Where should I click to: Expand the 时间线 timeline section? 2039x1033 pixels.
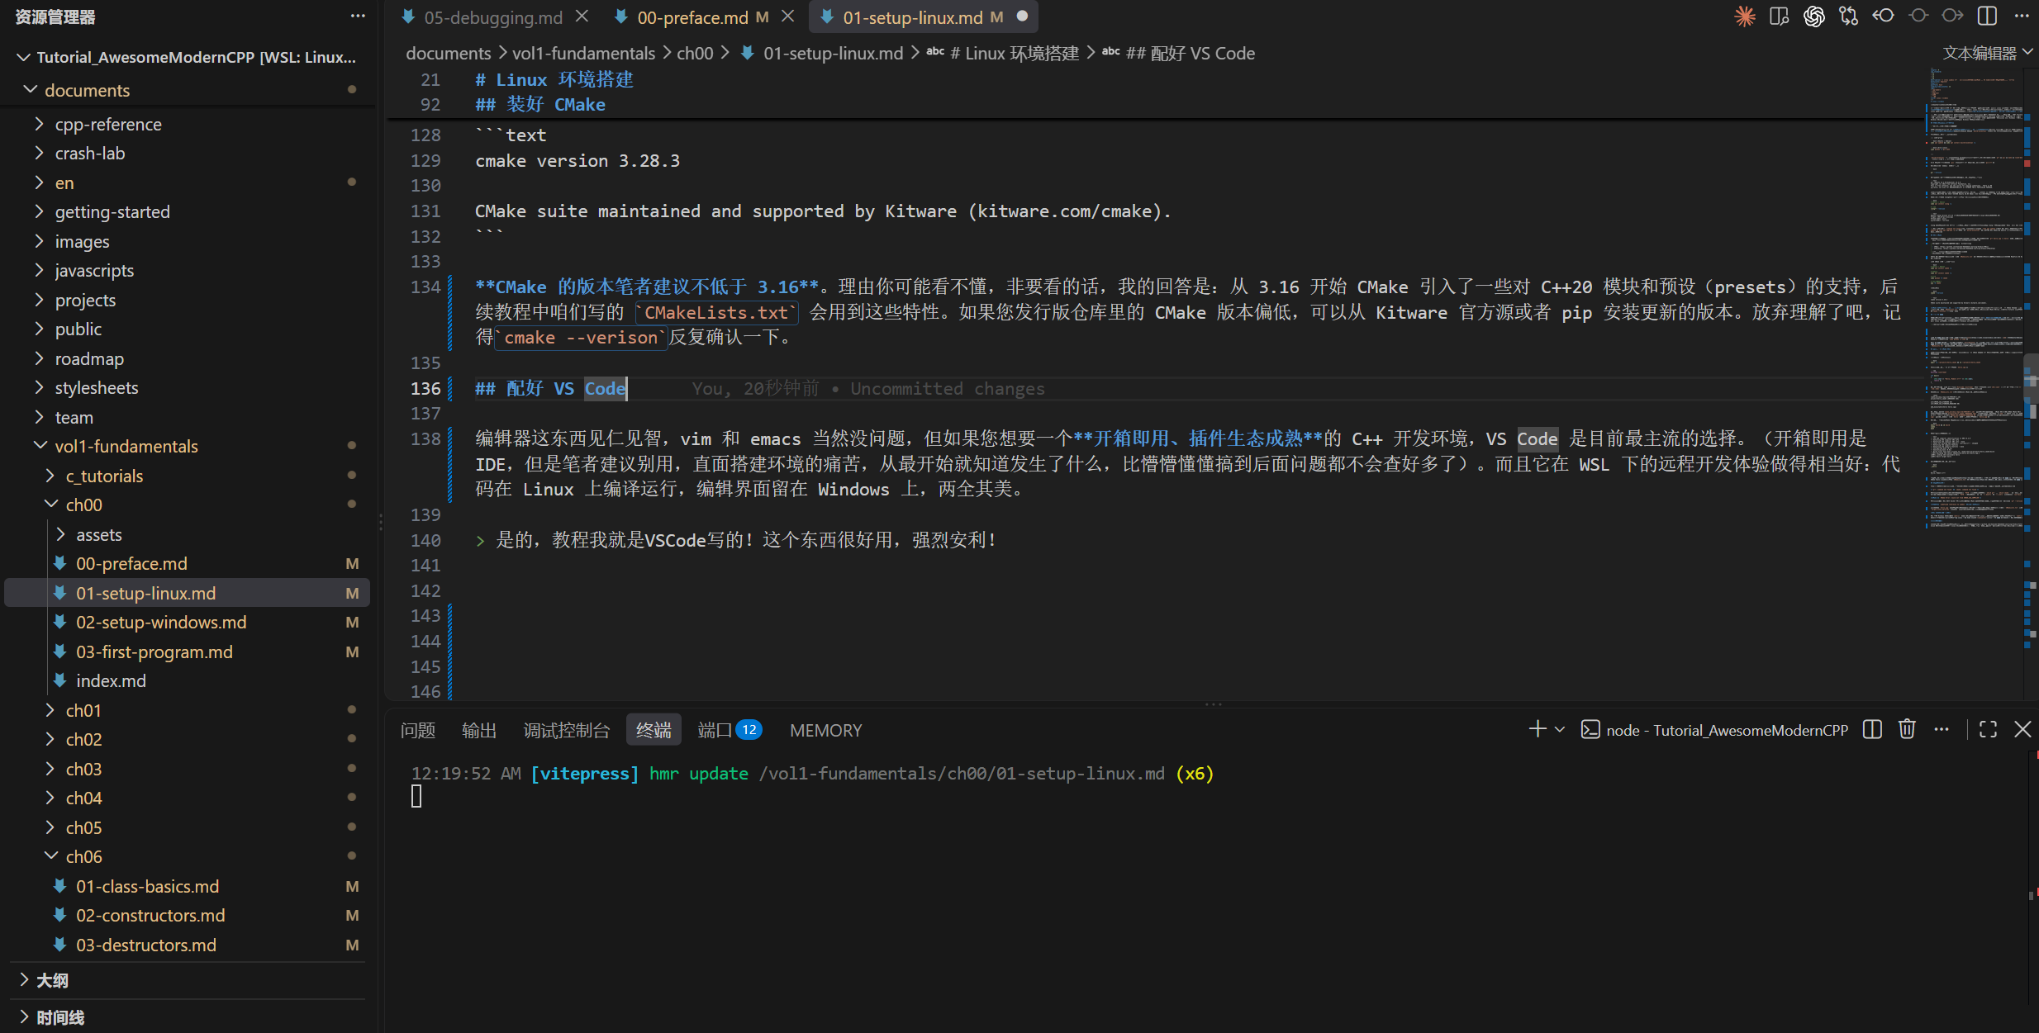pyautogui.click(x=24, y=1018)
